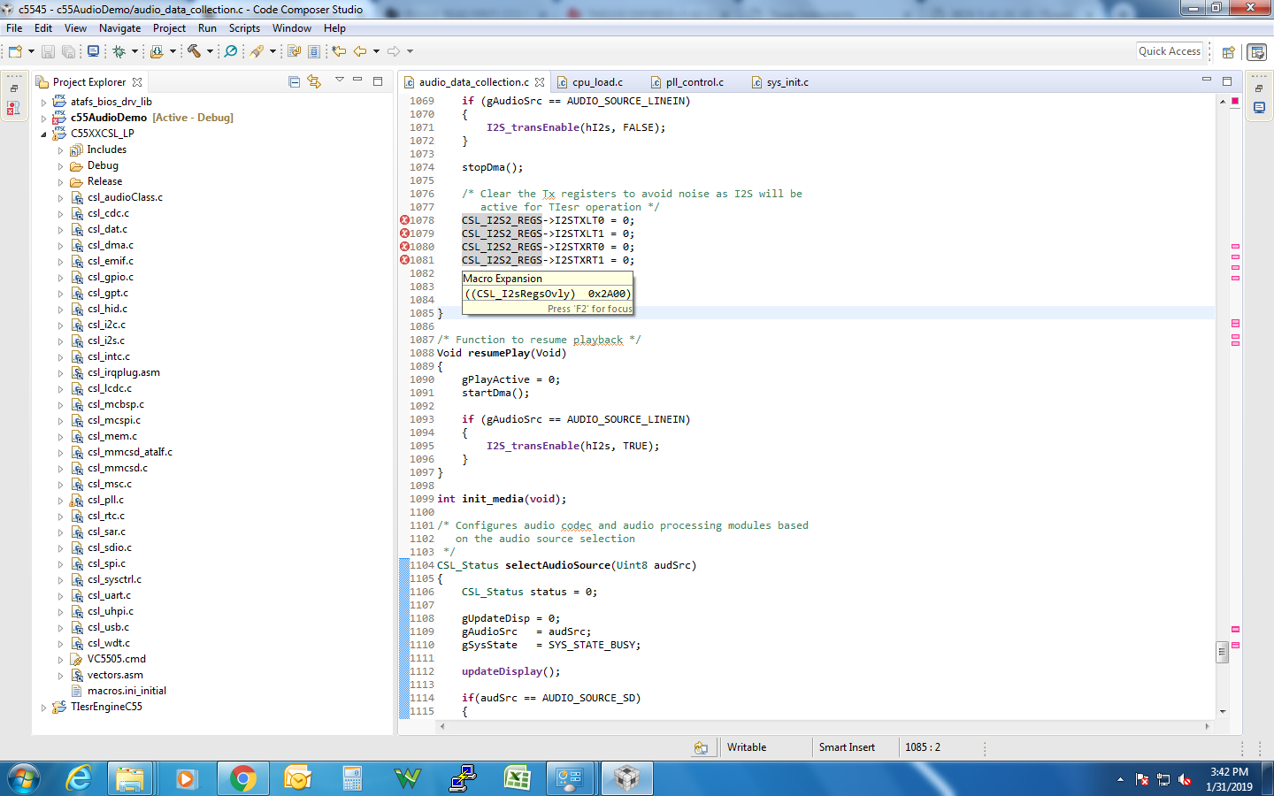Collapse all in Project Explorer
The image size is (1274, 796).
point(294,81)
